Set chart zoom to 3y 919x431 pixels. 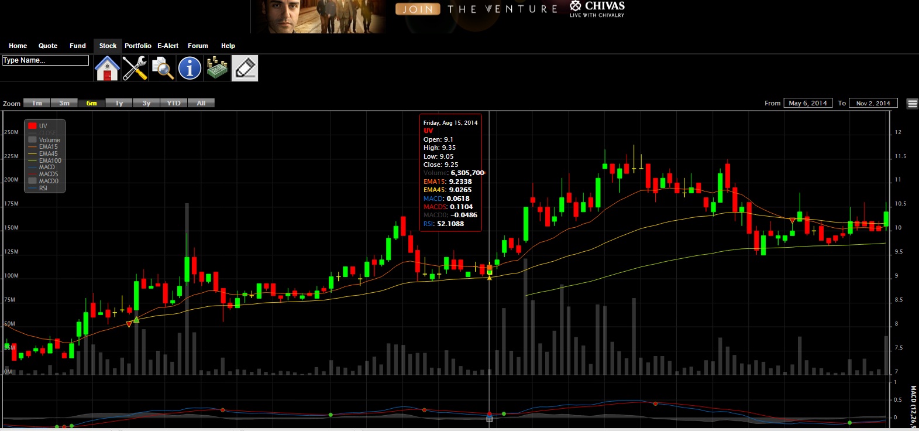147,103
